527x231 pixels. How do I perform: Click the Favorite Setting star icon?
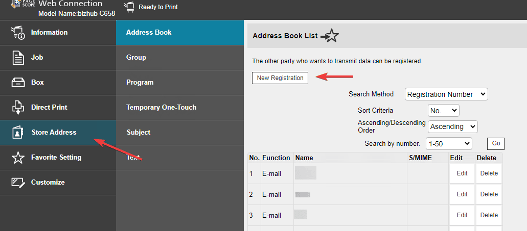point(18,157)
